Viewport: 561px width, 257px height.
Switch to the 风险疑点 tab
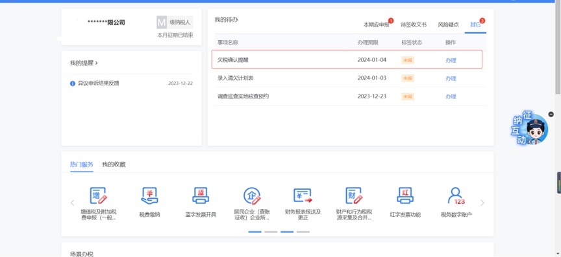point(448,25)
